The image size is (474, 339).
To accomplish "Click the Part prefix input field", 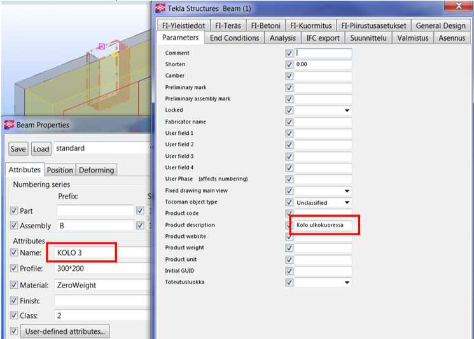I will pos(95,211).
